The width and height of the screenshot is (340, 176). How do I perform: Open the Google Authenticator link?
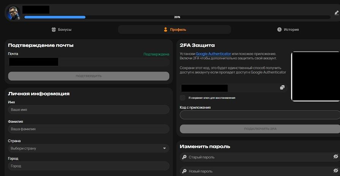(213, 54)
